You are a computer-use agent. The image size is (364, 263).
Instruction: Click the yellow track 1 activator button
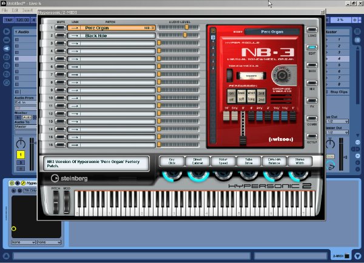(x=21, y=155)
